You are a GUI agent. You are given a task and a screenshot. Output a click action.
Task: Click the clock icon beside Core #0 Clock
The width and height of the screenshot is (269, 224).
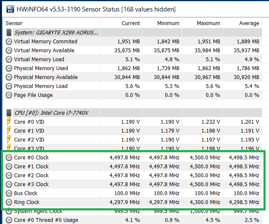[x=9, y=157]
